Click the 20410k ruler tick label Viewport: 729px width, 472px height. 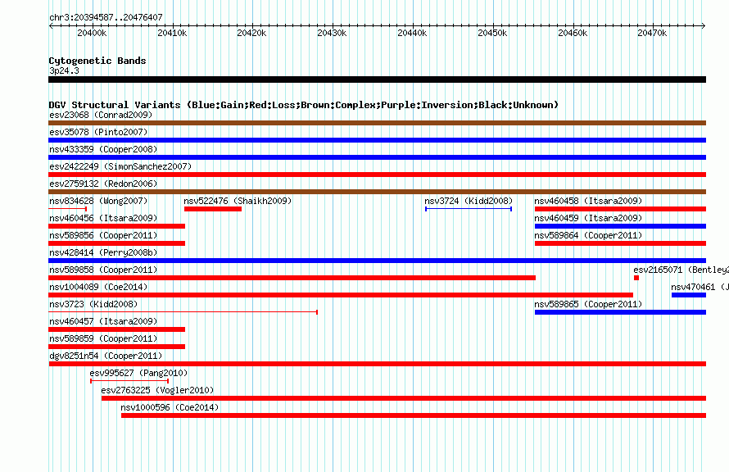173,33
